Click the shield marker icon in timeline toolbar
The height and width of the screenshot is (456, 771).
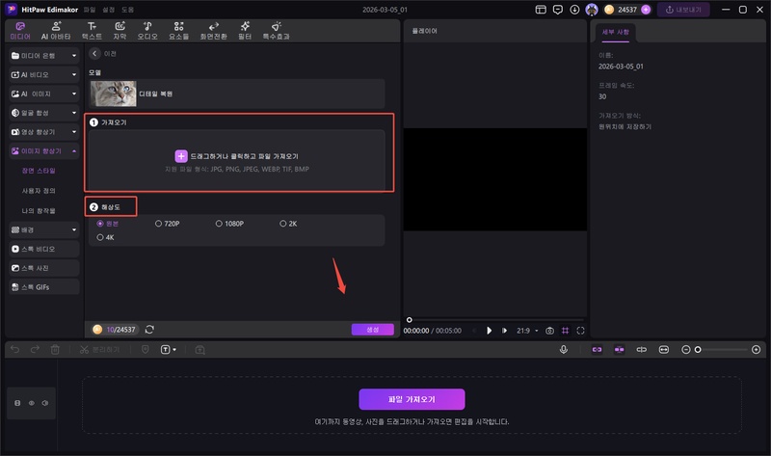(x=146, y=349)
